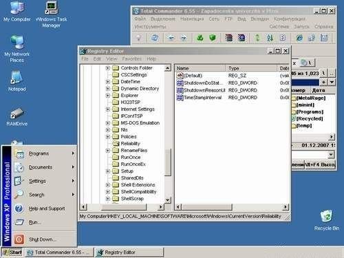Expand the Controls Folder registry key

click(x=107, y=68)
